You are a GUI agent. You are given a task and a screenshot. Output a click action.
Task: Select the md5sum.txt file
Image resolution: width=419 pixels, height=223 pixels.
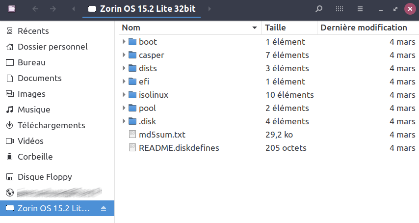(x=161, y=134)
